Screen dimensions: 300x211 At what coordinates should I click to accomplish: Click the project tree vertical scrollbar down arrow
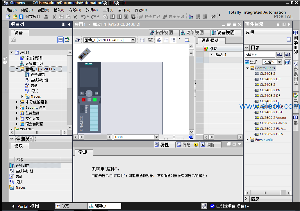(70, 127)
